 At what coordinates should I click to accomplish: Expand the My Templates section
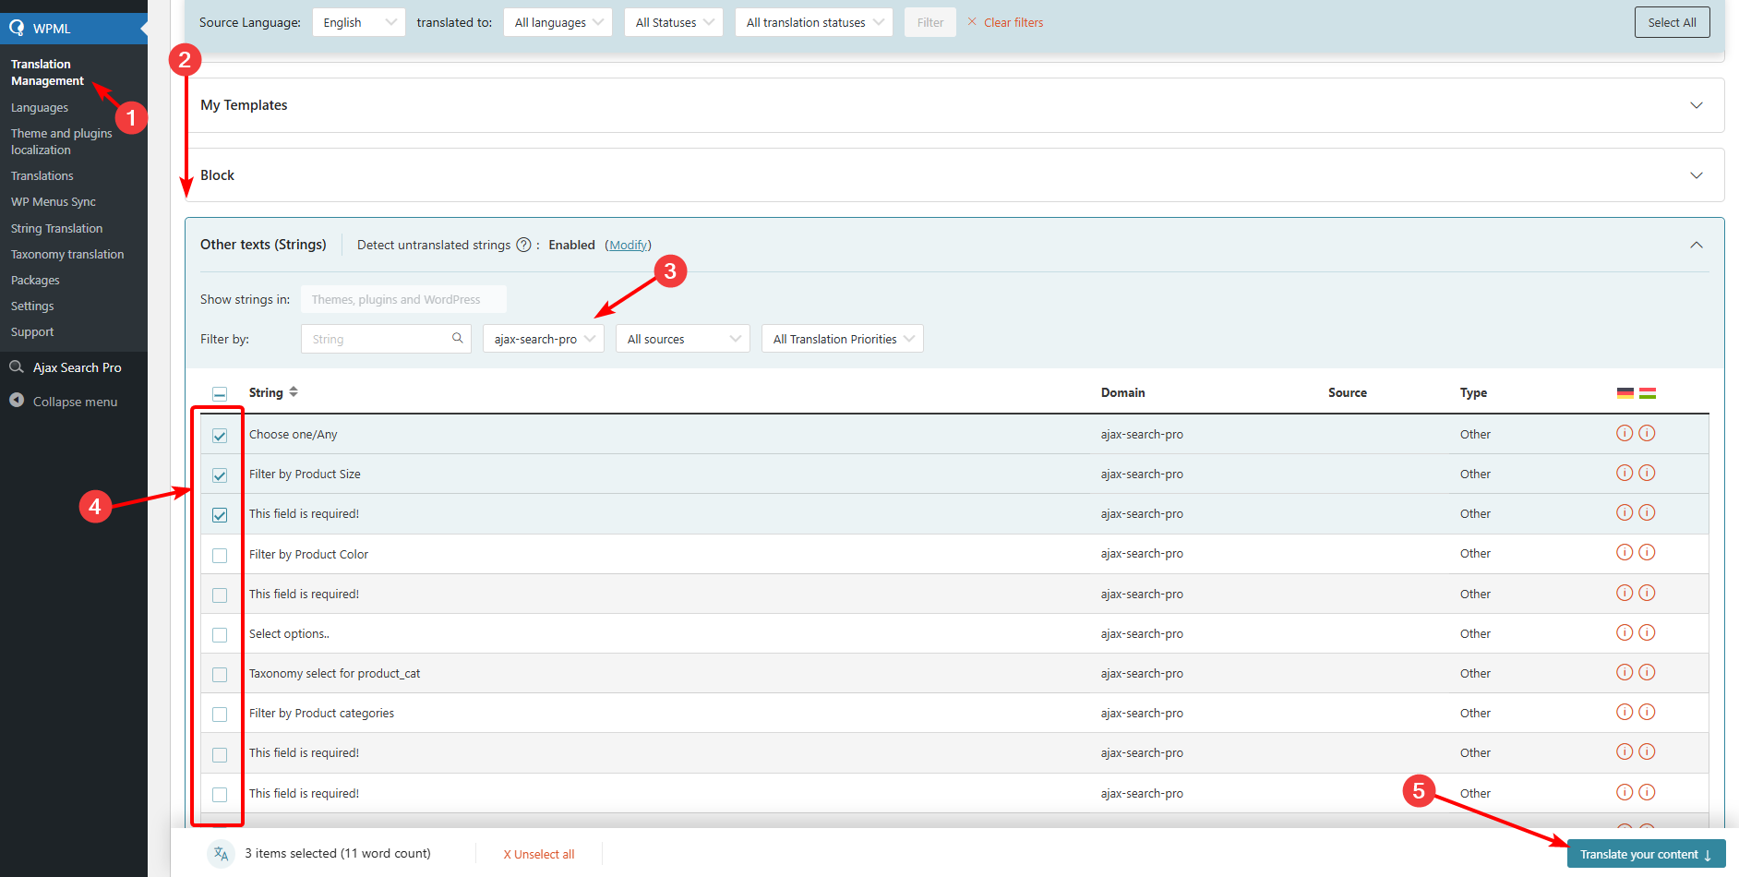(x=1696, y=105)
